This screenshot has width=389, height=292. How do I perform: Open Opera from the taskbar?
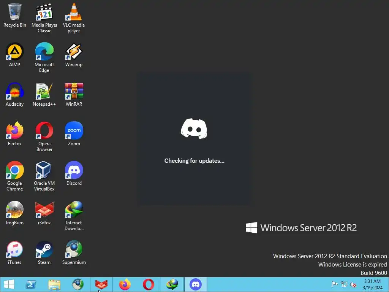coord(149,284)
